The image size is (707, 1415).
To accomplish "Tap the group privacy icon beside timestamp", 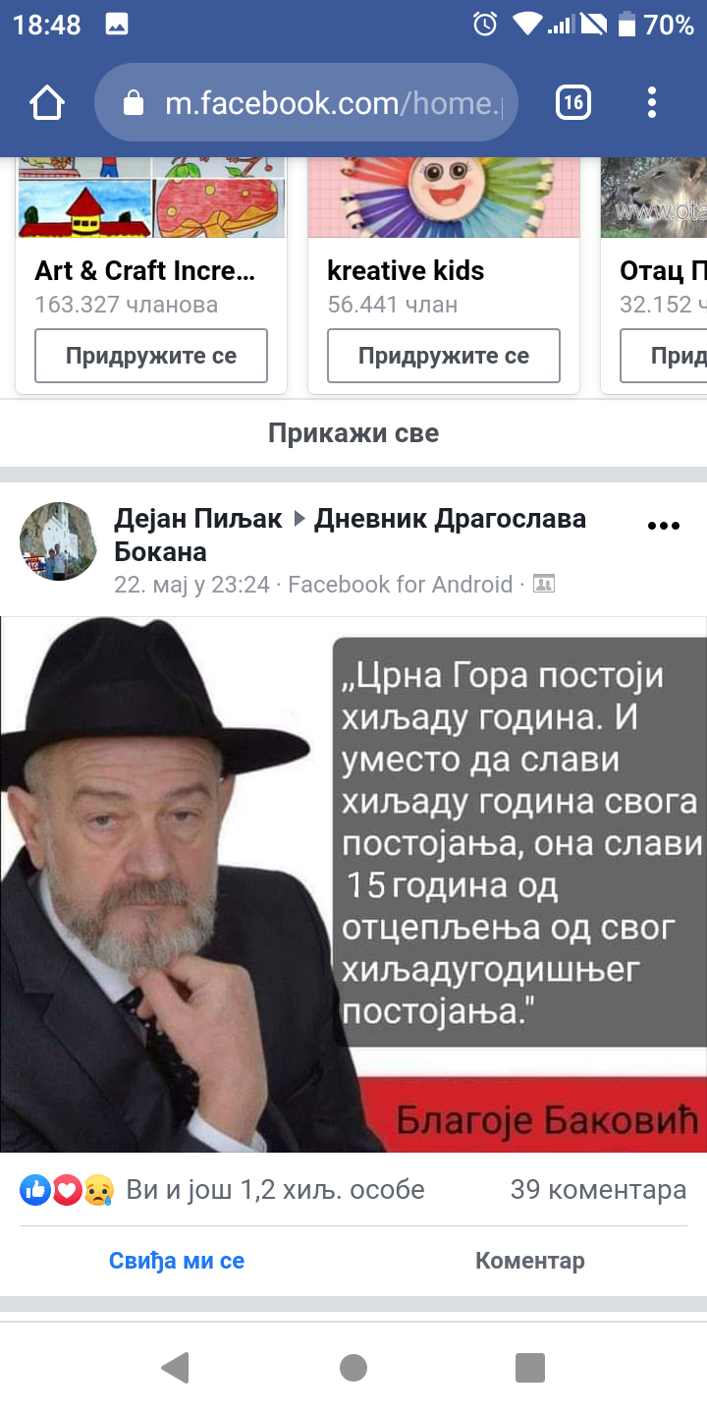I will (543, 584).
